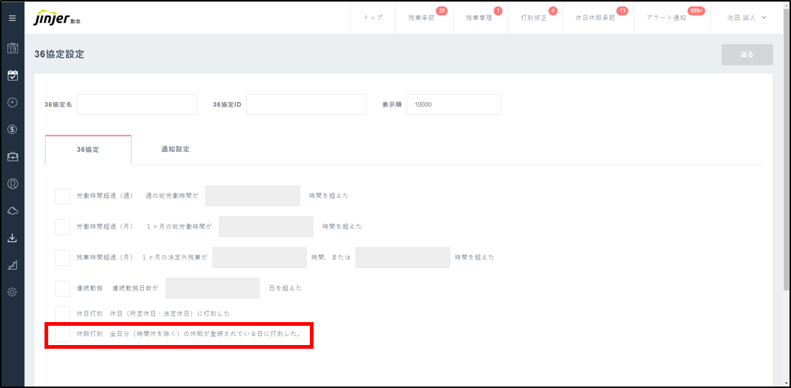Click the 36協定名 input field
The width and height of the screenshot is (791, 388).
pos(137,105)
